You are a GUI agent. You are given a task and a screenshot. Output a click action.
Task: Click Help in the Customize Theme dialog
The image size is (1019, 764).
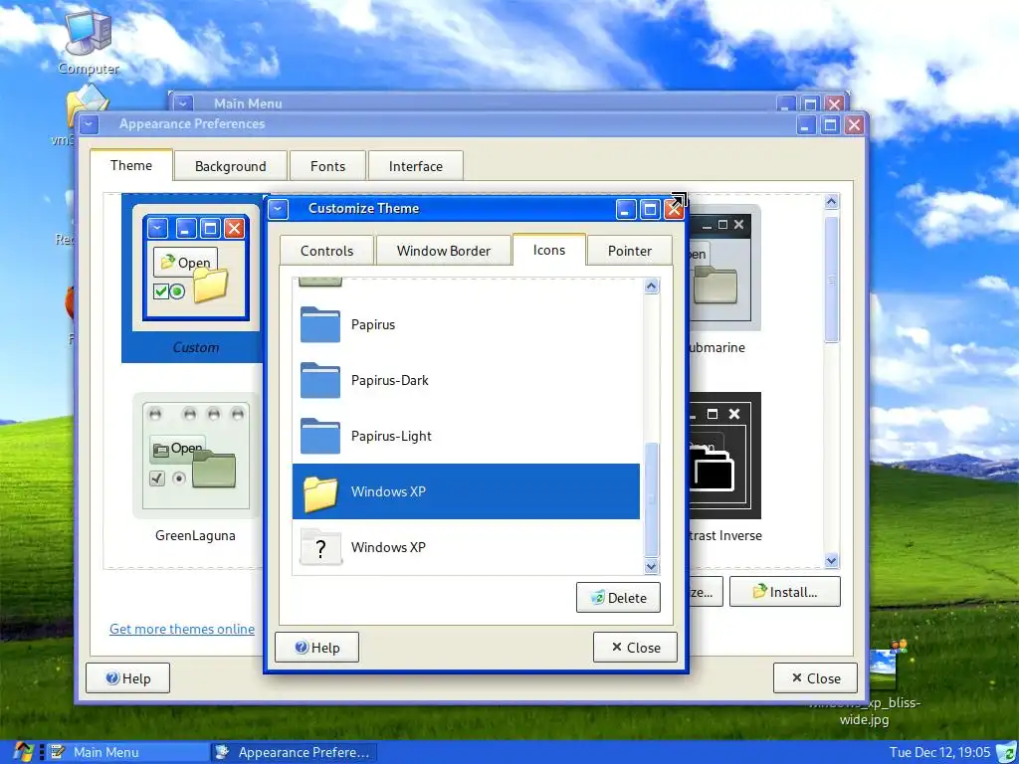coord(316,647)
